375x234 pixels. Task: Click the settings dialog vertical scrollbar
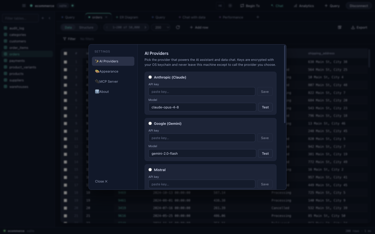[x=285, y=84]
